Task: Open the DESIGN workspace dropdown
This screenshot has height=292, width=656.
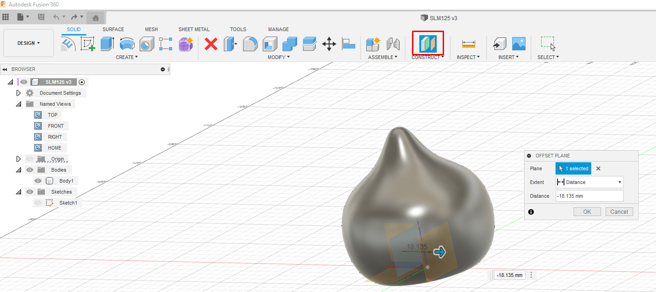Action: [x=28, y=43]
